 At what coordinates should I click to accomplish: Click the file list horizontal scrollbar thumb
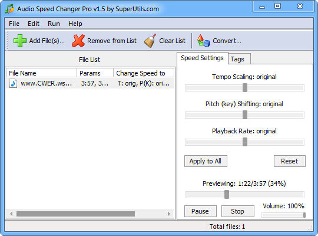(x=75, y=214)
